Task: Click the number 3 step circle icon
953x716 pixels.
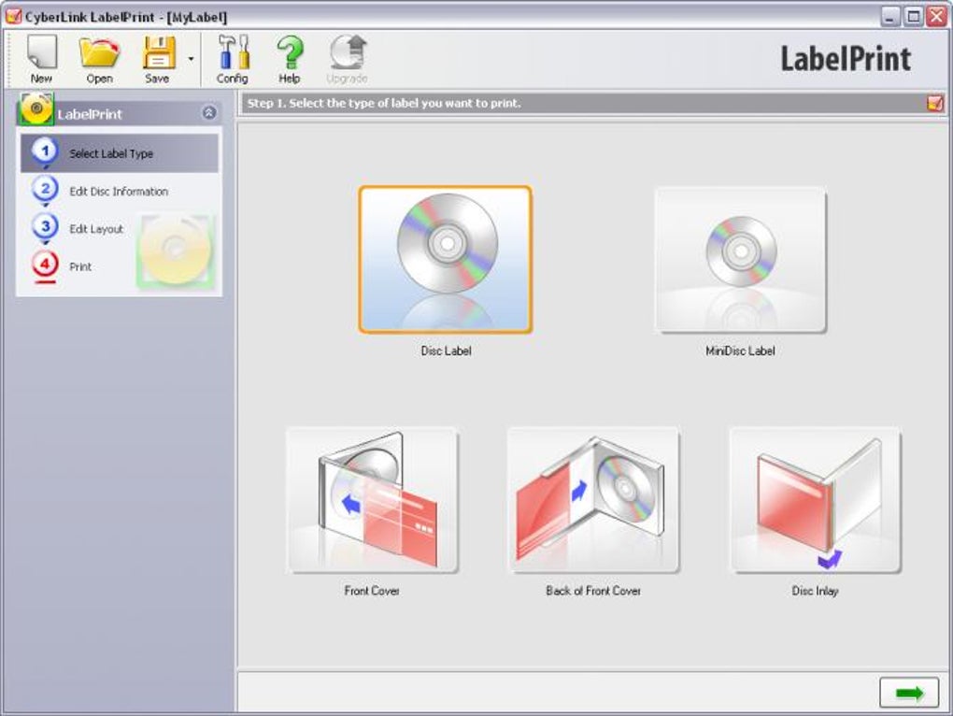Action: pyautogui.click(x=45, y=227)
